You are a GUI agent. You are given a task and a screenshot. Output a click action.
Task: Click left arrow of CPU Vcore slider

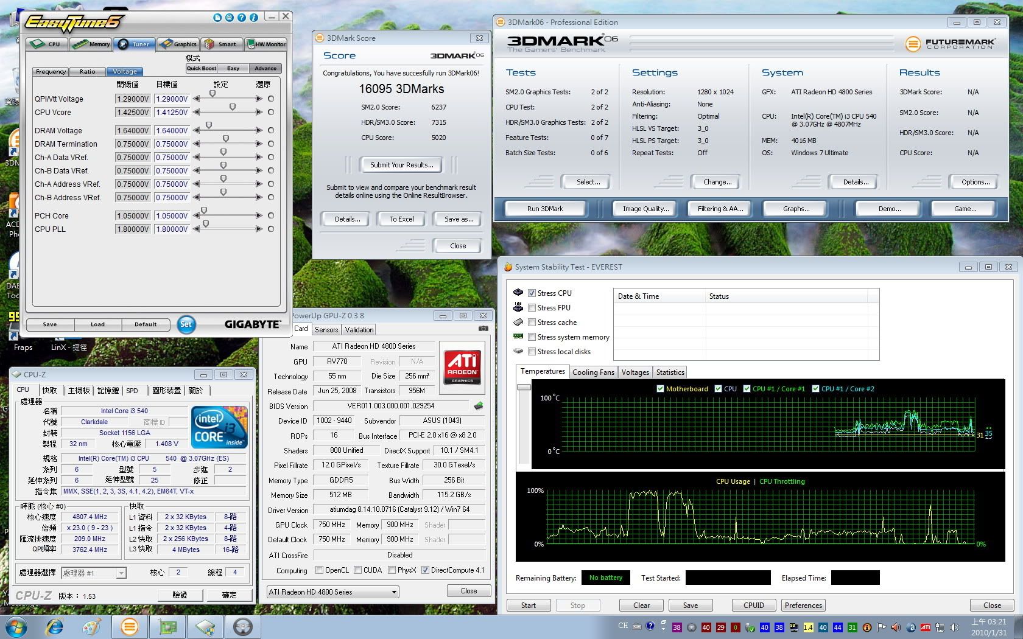(x=196, y=113)
